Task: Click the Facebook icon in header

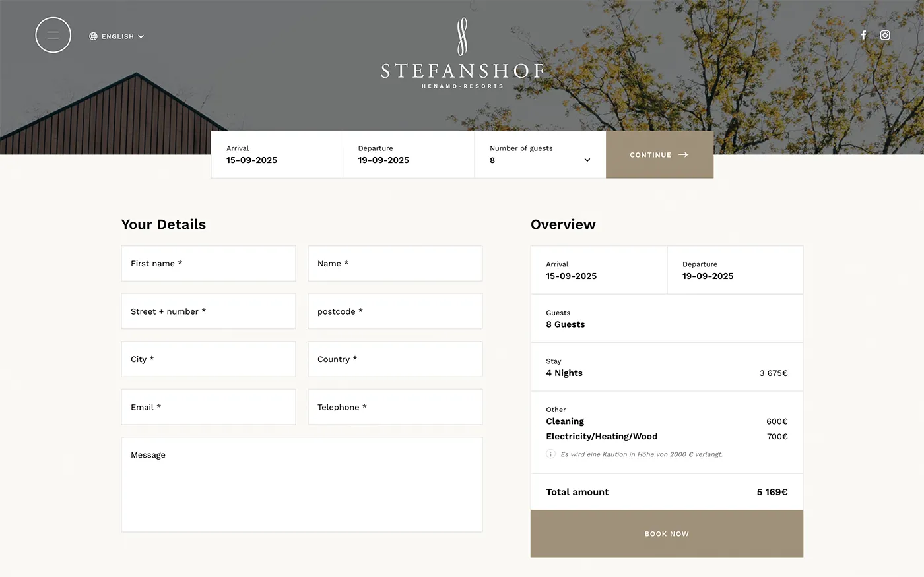Action: [863, 35]
